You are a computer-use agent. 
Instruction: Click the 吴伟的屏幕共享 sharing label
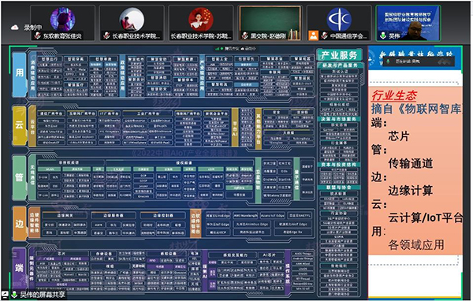(43, 295)
